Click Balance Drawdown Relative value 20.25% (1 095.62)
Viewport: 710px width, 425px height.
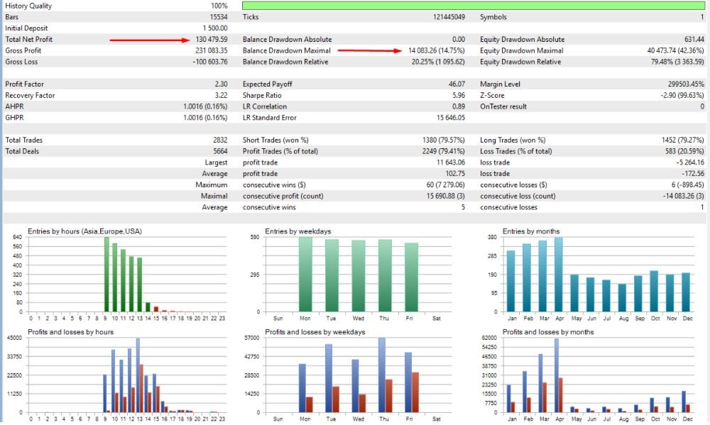438,62
